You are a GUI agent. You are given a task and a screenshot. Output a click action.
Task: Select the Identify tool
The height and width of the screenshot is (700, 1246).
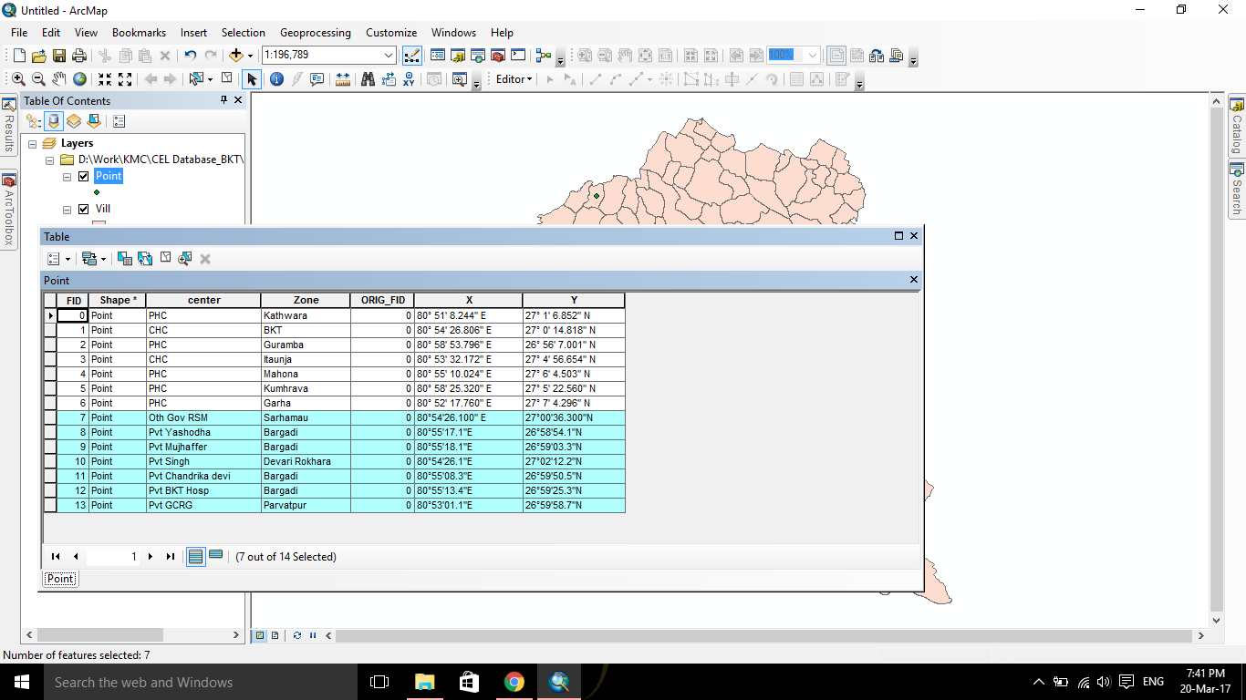(x=276, y=79)
